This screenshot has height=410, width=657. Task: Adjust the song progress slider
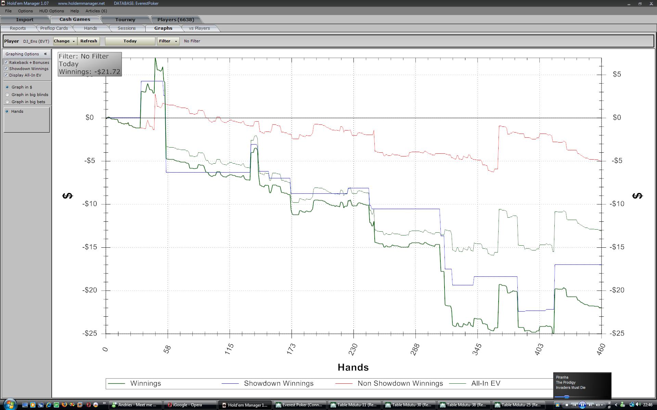click(567, 397)
